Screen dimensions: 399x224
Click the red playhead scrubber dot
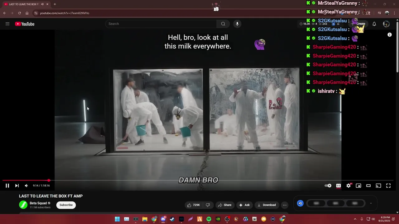point(49,180)
